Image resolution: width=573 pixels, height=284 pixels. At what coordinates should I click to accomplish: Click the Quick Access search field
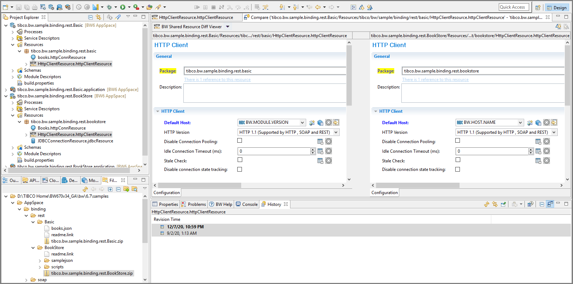coord(513,7)
